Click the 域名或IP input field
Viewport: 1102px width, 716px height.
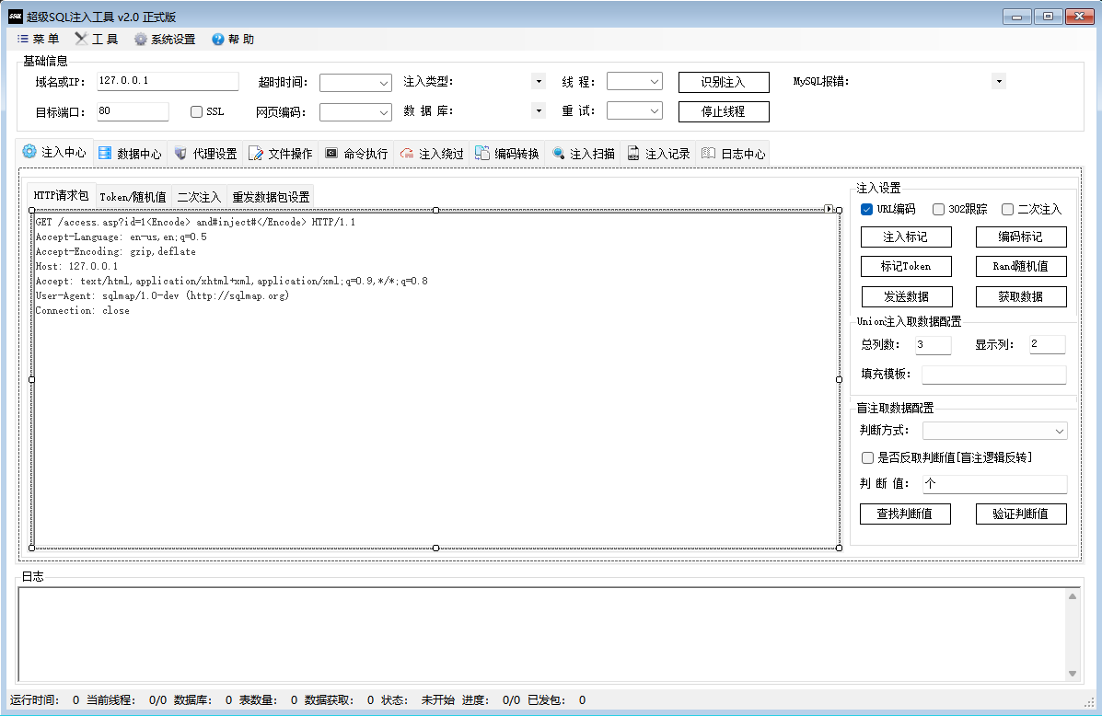[x=168, y=82]
